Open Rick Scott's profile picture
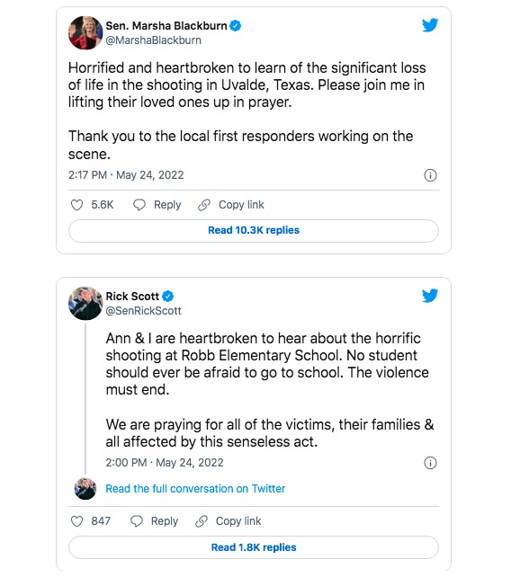This screenshot has width=520, height=586. coord(85,303)
